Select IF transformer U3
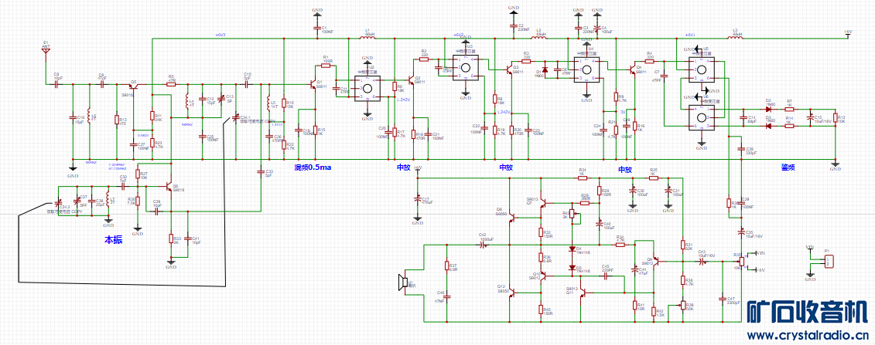 pyautogui.click(x=466, y=68)
